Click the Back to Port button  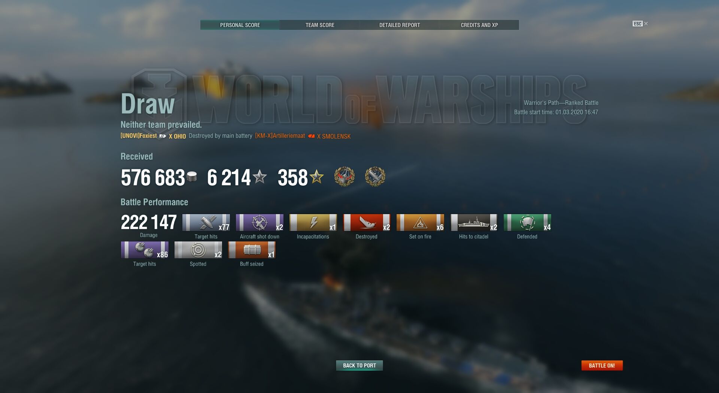359,365
